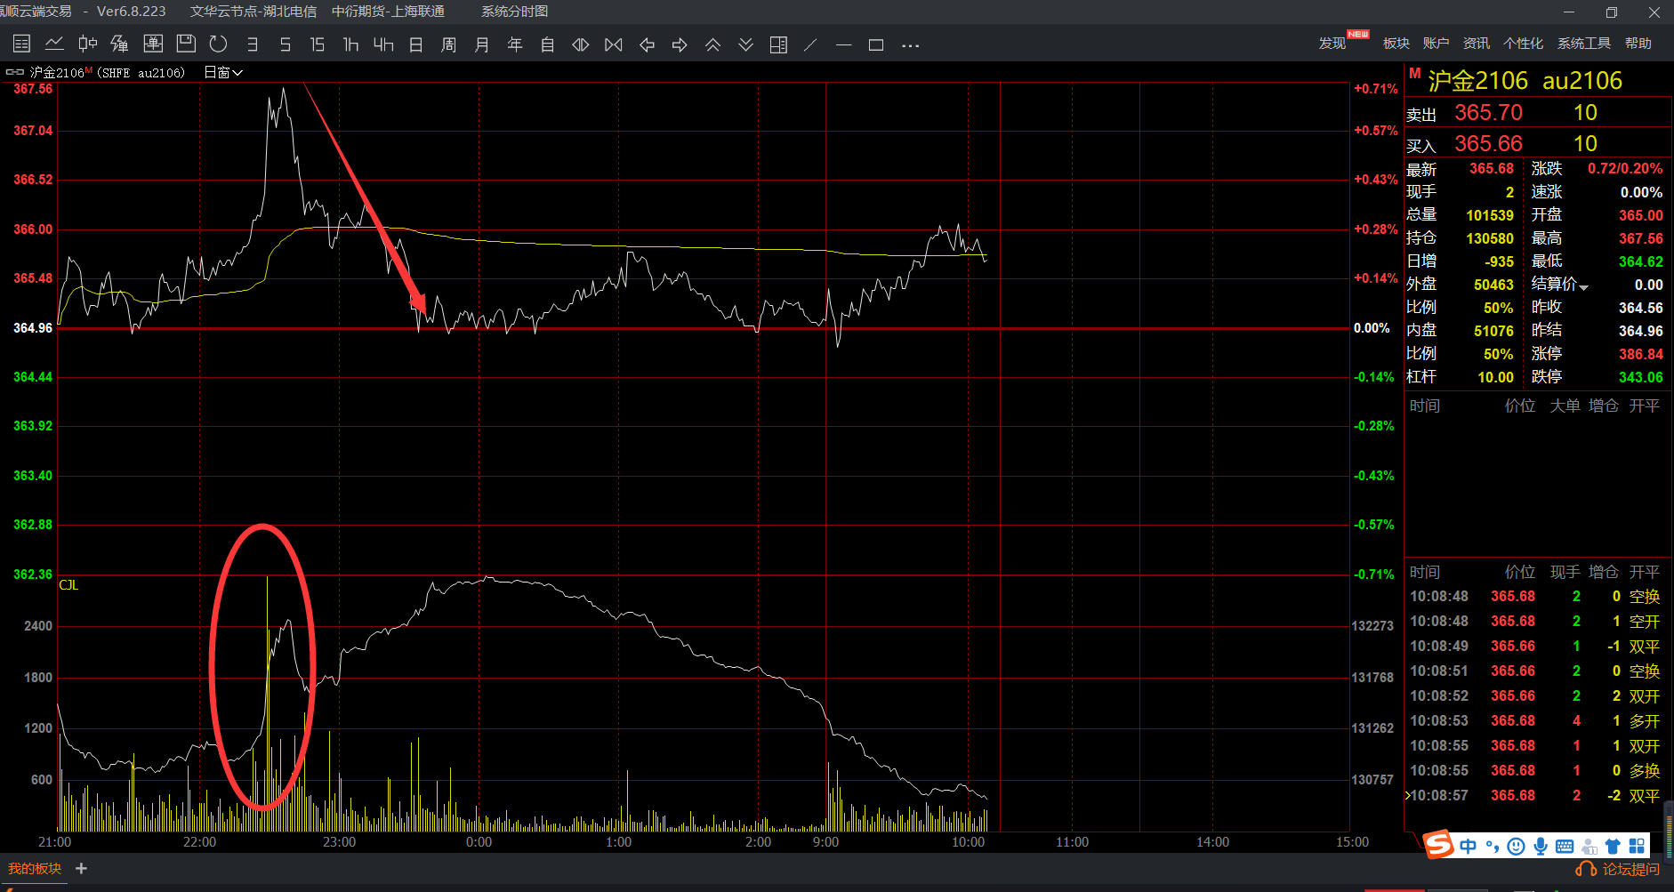This screenshot has width=1674, height=892.
Task: Switch to the 1h chart period
Action: [350, 44]
